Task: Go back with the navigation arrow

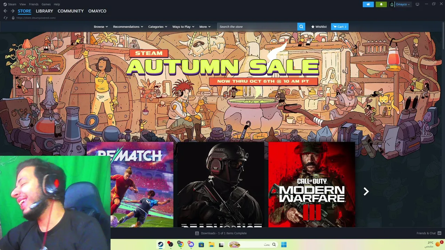Action: [x=5, y=11]
